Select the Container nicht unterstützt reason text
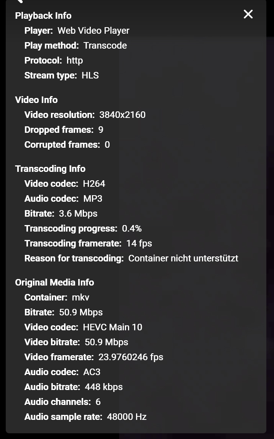 [183, 258]
